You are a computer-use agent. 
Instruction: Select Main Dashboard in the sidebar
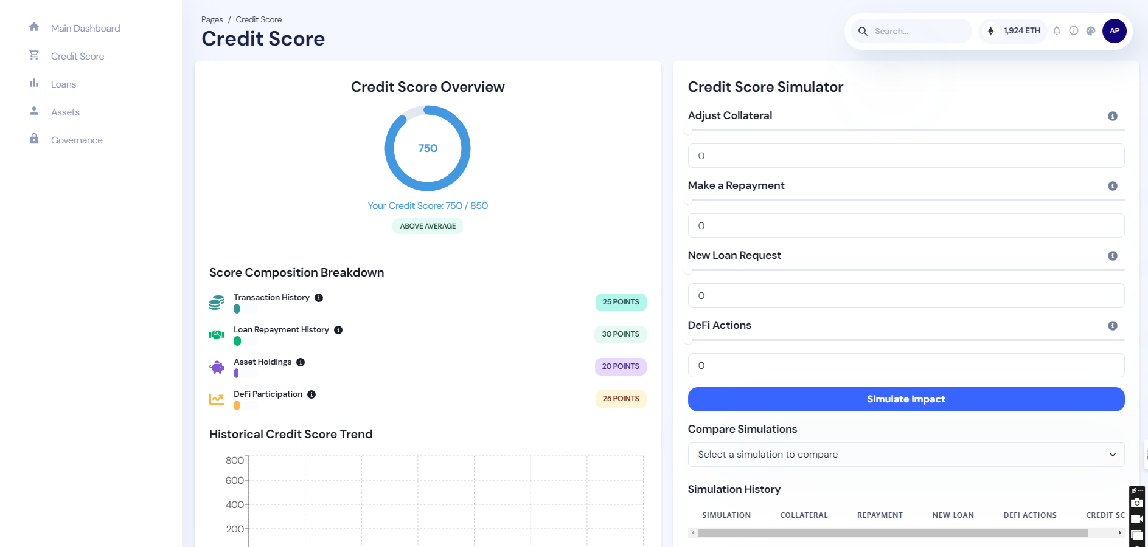point(85,28)
